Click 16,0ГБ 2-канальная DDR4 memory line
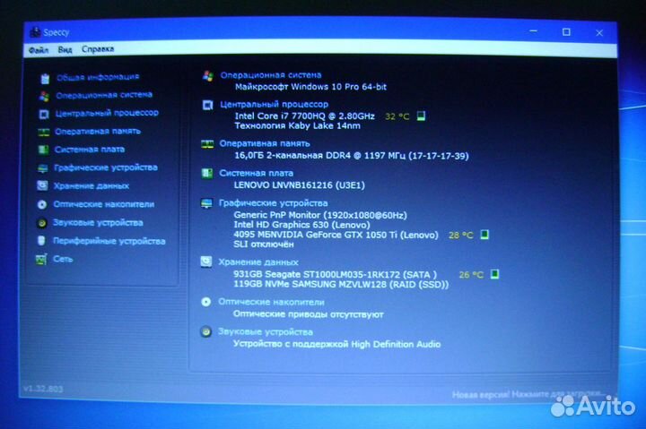Image resolution: width=646 pixels, height=429 pixels. click(x=352, y=156)
